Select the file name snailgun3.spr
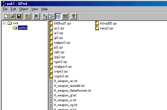The image size is (167, 110). click(63, 67)
